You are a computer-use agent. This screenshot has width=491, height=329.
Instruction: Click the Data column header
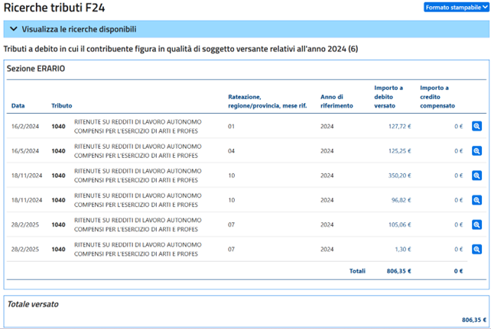point(18,105)
